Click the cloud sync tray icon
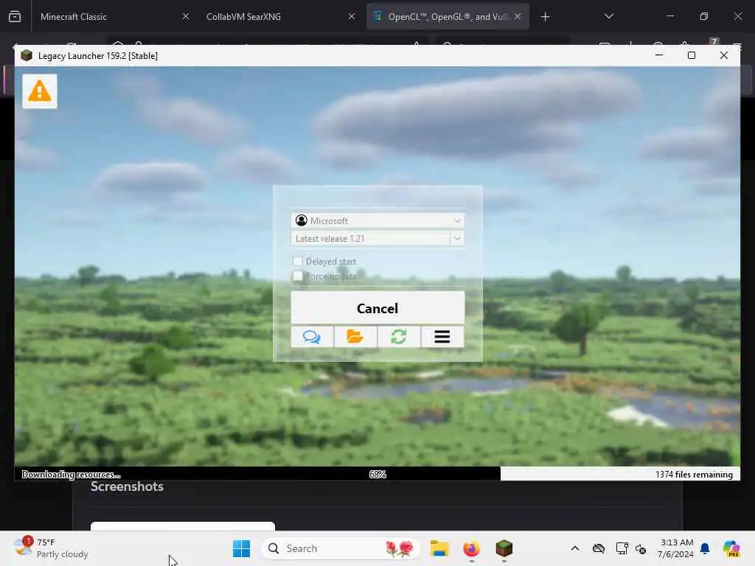The width and height of the screenshot is (755, 566). (x=599, y=548)
